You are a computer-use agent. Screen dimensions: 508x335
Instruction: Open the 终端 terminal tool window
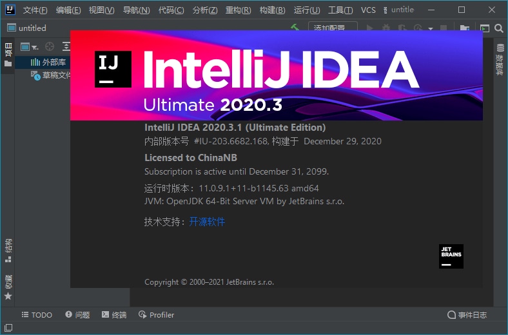[114, 314]
